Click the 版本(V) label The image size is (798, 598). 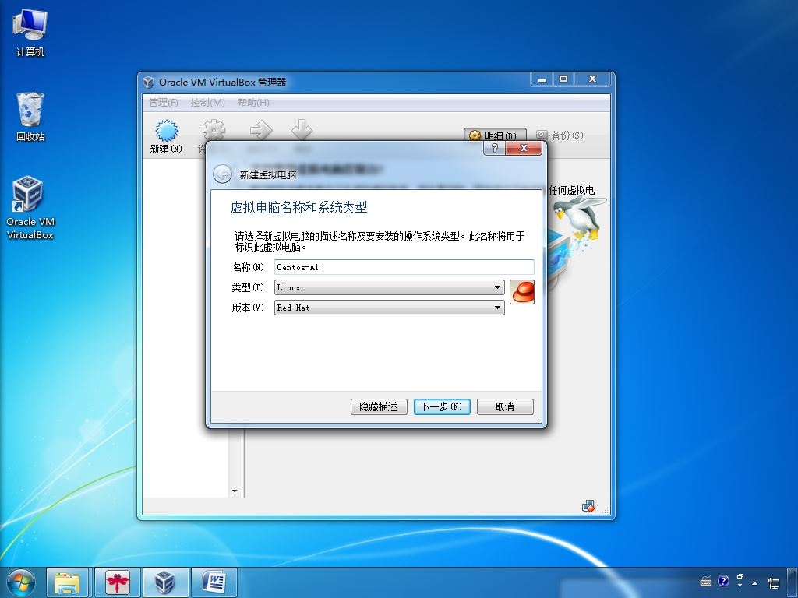coord(250,308)
